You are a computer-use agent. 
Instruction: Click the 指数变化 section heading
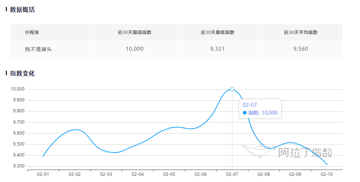click(x=22, y=73)
